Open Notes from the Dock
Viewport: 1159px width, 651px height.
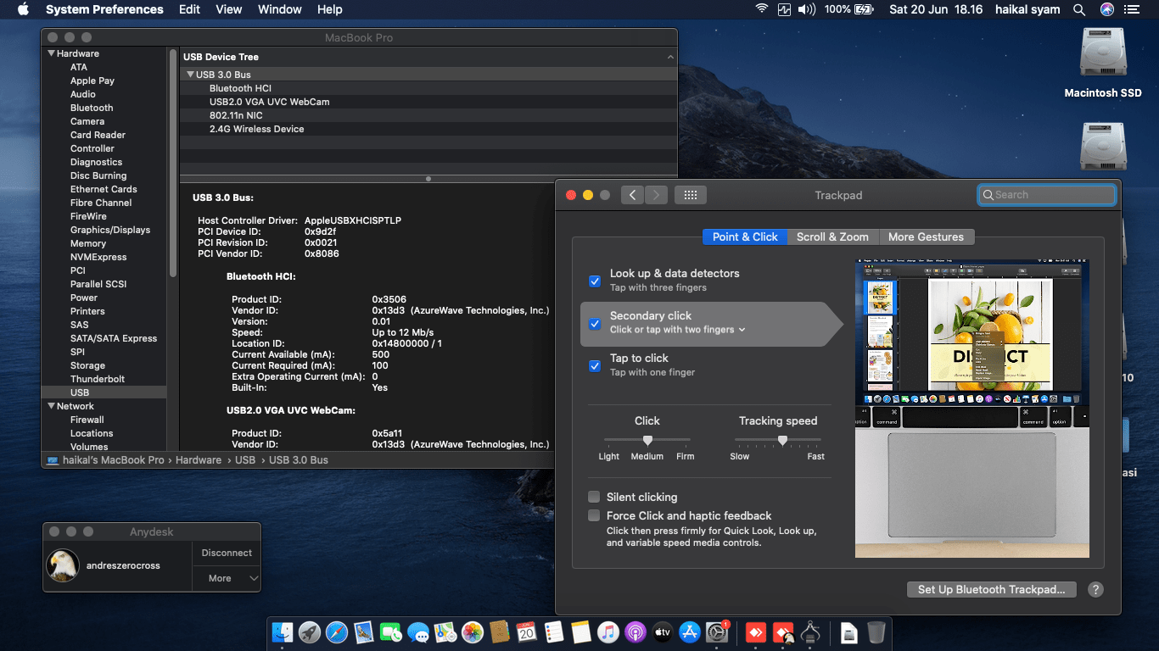point(581,632)
